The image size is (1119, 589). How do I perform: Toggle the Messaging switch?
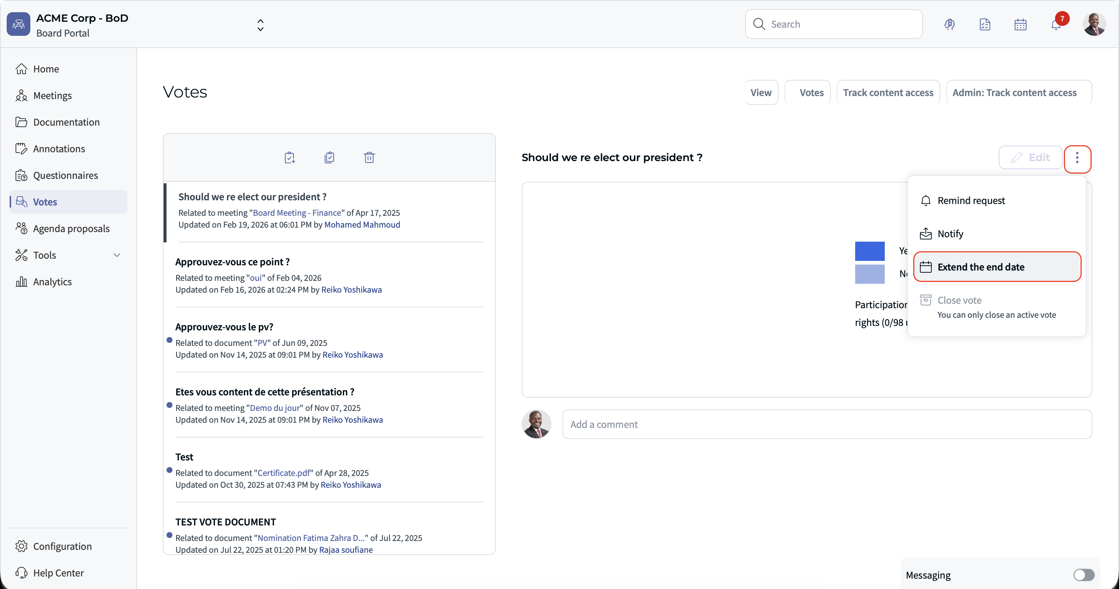point(1084,575)
